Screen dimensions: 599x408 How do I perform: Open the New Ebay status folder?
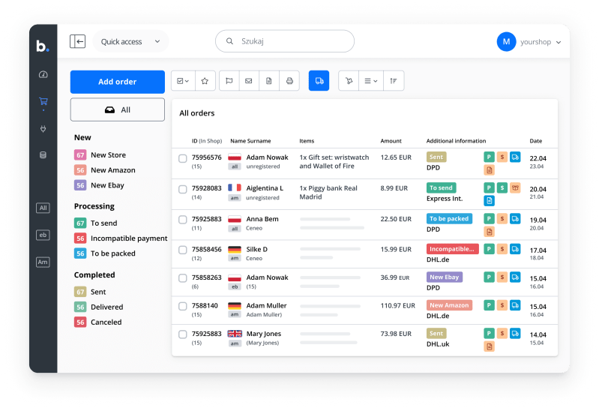pos(99,185)
